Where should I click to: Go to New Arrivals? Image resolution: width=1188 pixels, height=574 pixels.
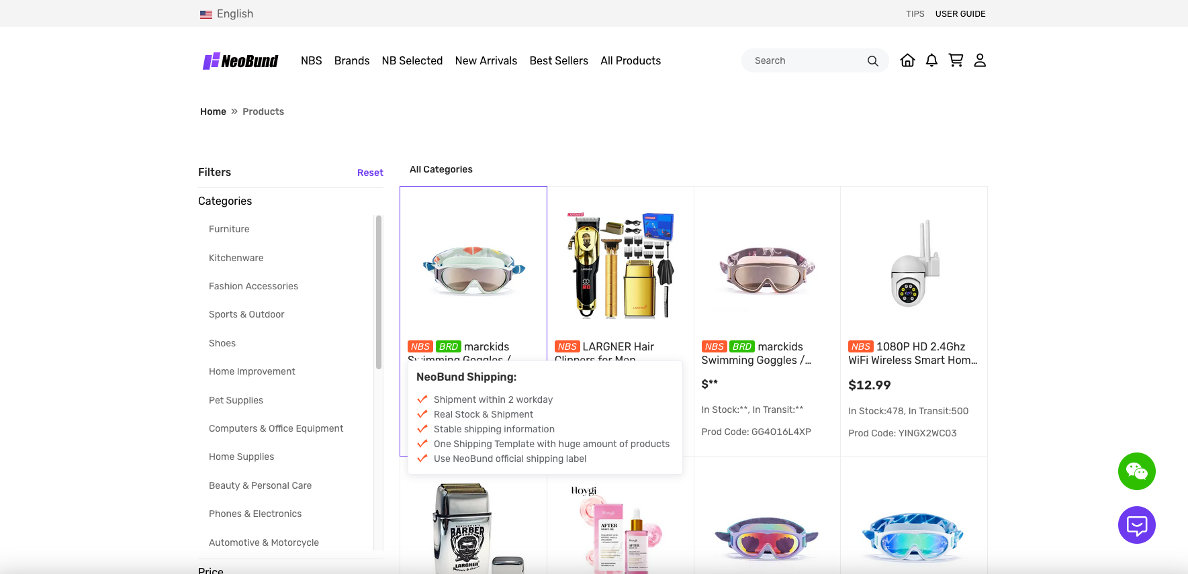pyautogui.click(x=486, y=60)
